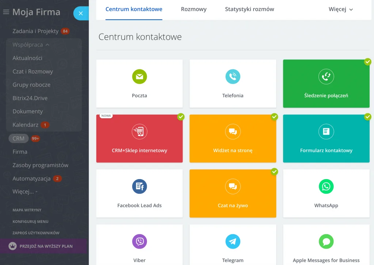
Task: Close the sidebar with the blue X button
Action: click(x=81, y=14)
